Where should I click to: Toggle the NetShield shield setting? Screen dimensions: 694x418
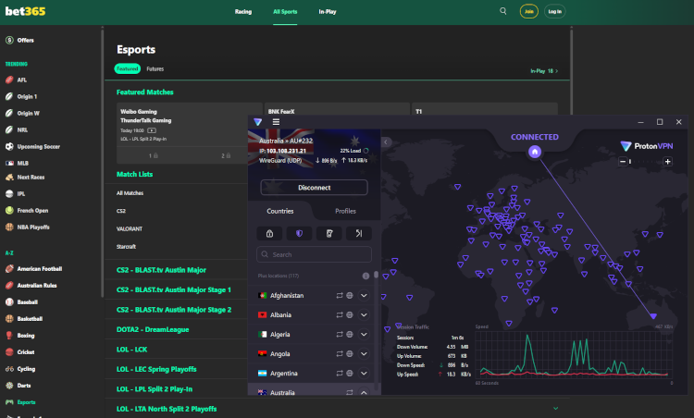click(x=299, y=234)
